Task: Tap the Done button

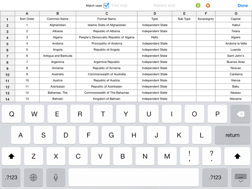Action: pos(243,5)
